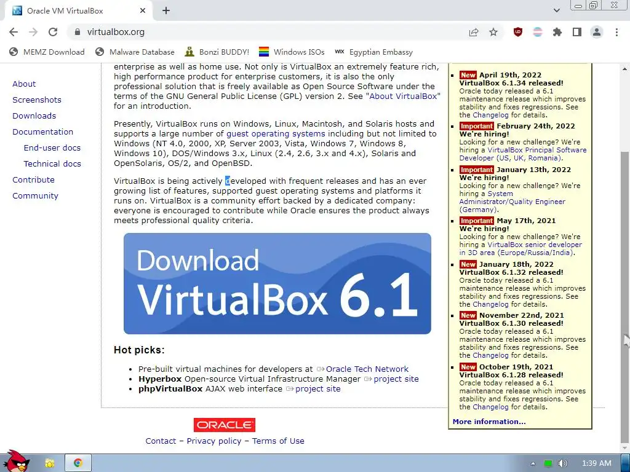Open Community sidebar link
This screenshot has width=630, height=472.
click(35, 196)
